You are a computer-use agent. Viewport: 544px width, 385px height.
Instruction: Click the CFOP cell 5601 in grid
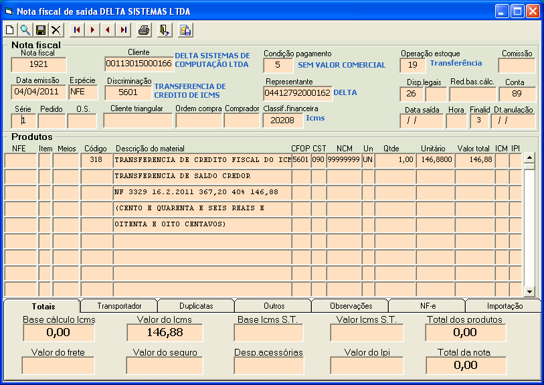(301, 160)
